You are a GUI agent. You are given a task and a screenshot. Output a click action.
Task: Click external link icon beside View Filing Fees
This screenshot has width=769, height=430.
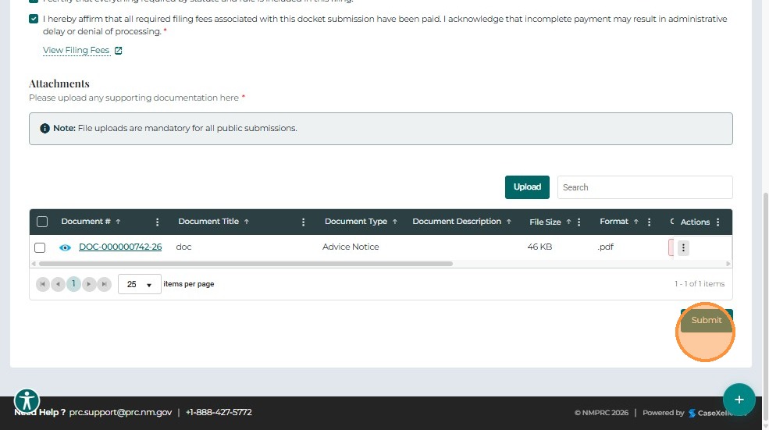[x=118, y=51]
